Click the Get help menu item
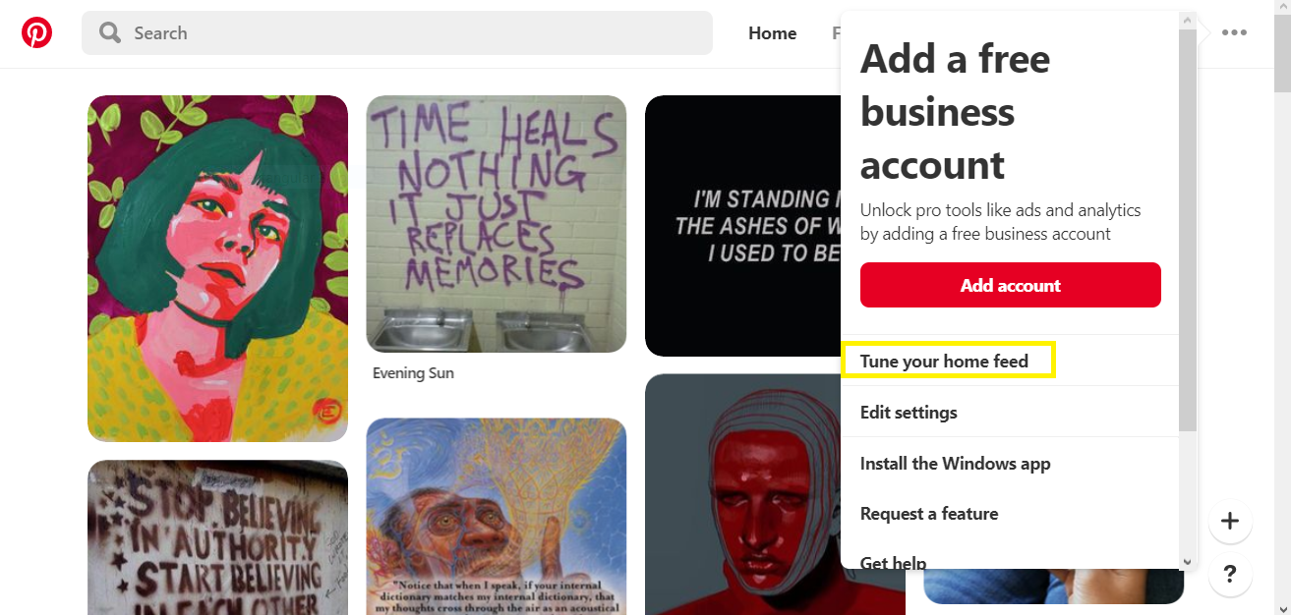This screenshot has width=1291, height=615. [1010, 561]
